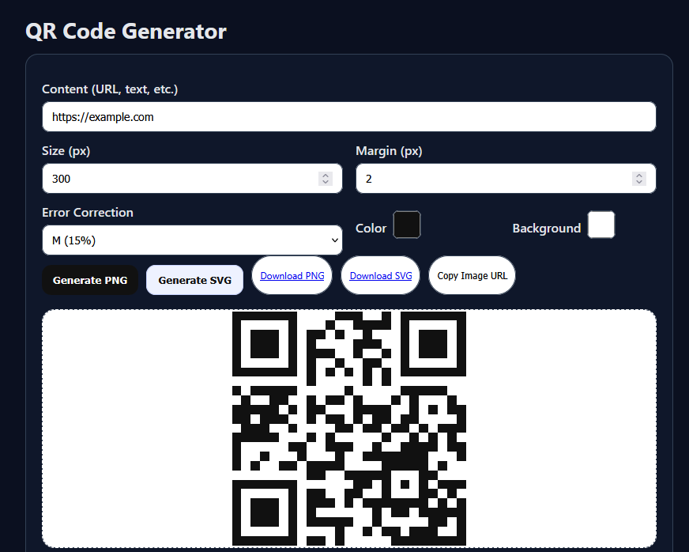Open the Error Correction dropdown
This screenshot has width=689, height=552.
click(192, 240)
